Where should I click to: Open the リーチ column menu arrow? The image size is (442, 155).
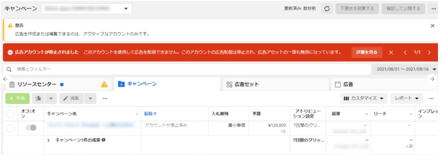tap(411, 114)
